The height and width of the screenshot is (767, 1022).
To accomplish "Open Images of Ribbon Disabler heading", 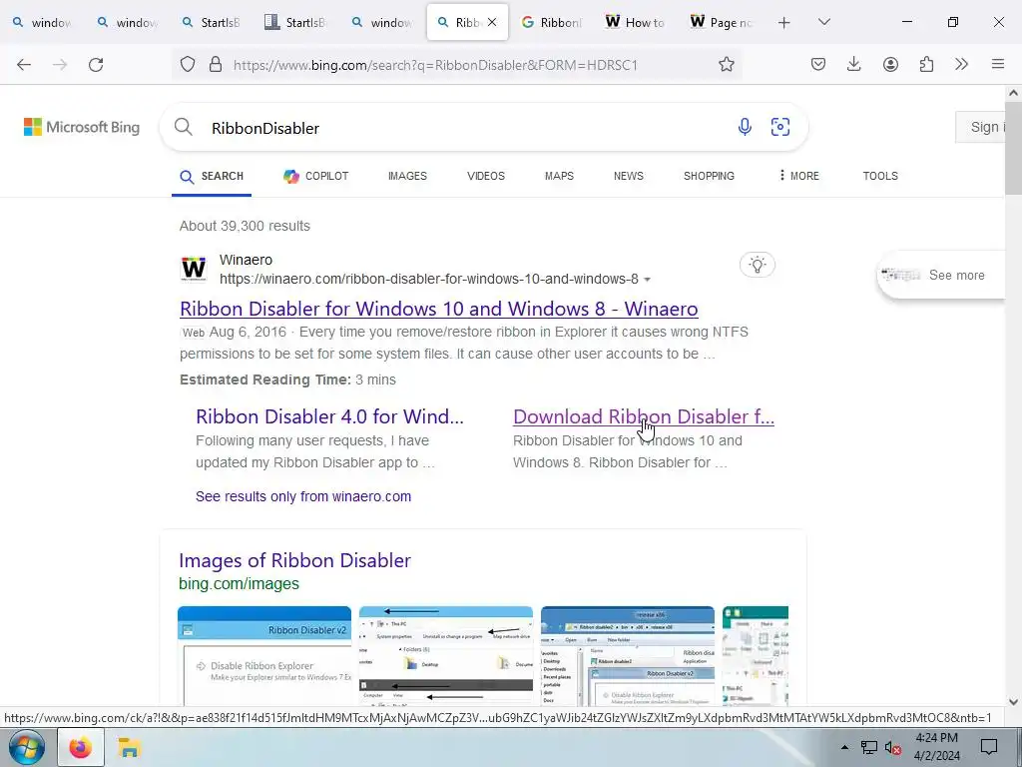I will click(x=294, y=560).
